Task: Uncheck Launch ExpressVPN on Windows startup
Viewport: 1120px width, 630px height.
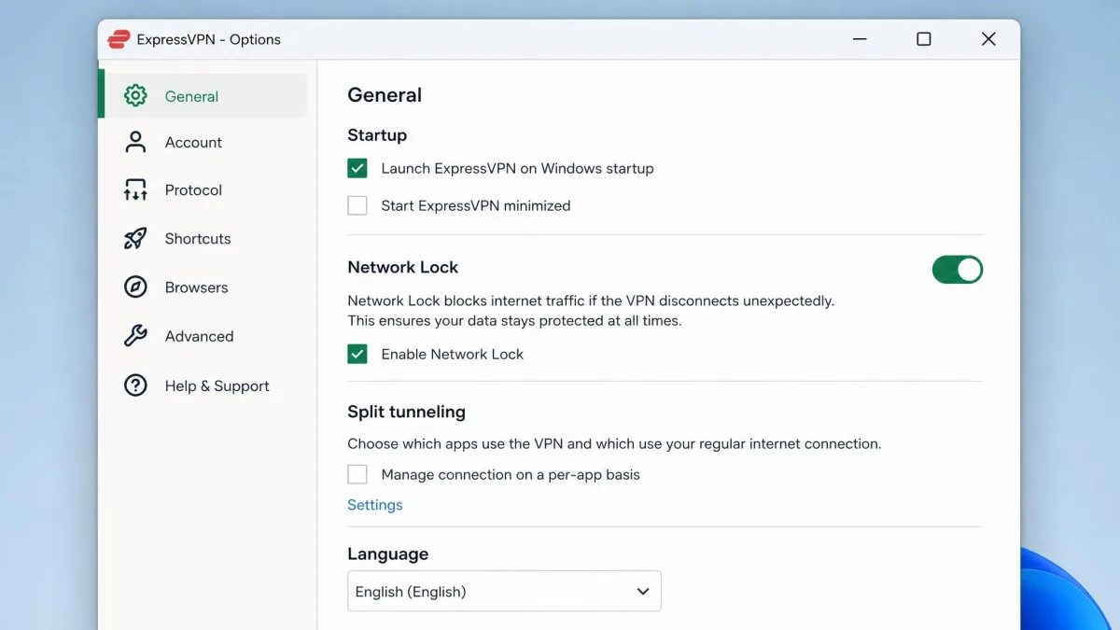Action: tap(357, 169)
